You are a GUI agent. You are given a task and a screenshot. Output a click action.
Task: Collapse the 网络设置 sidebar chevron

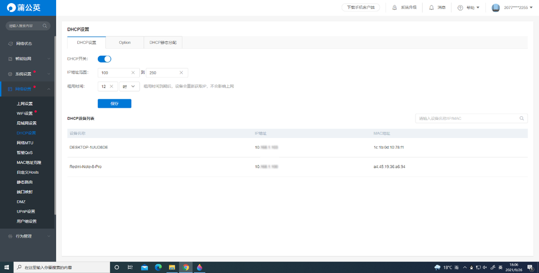(x=49, y=89)
